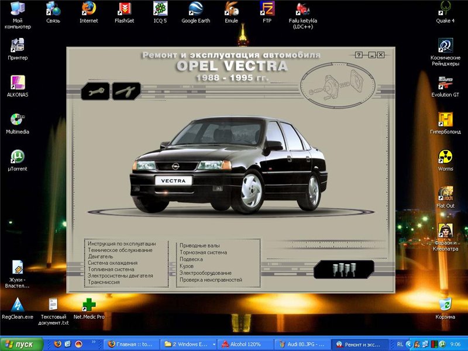The height and width of the screenshot is (351, 468).
Task: Open the Тормозная система section
Action: tap(203, 252)
